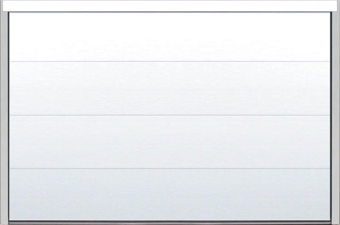Screen dimensions: 340x225
Task: Click where the header meets the right post
Action: [x=335, y=11]
